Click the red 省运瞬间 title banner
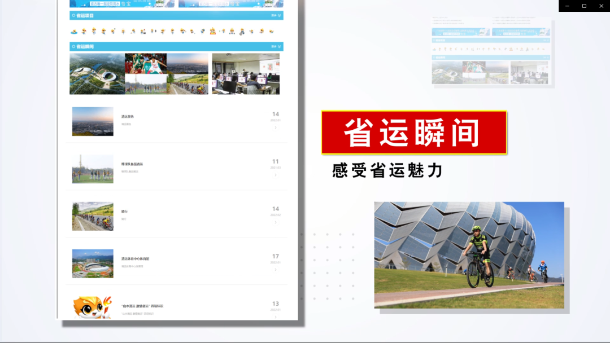Screen dimensions: 610x343 414,133
